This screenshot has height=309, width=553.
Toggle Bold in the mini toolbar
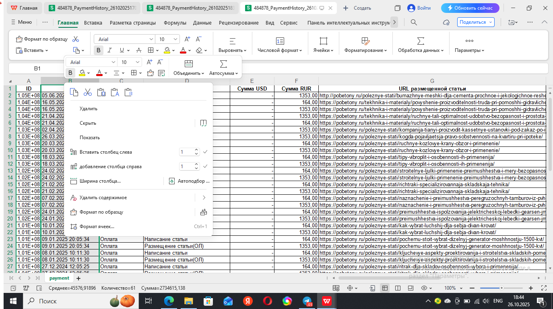click(70, 73)
